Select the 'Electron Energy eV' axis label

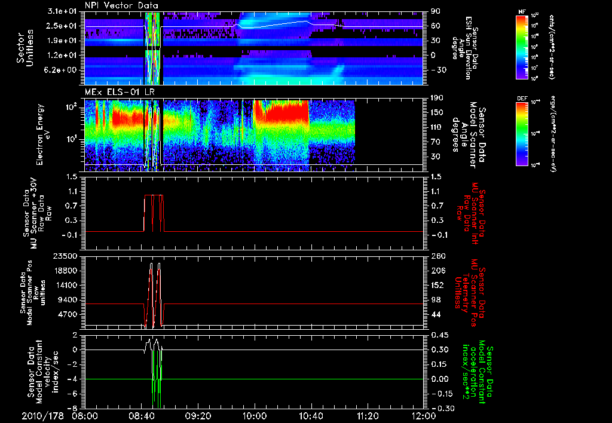(x=43, y=134)
